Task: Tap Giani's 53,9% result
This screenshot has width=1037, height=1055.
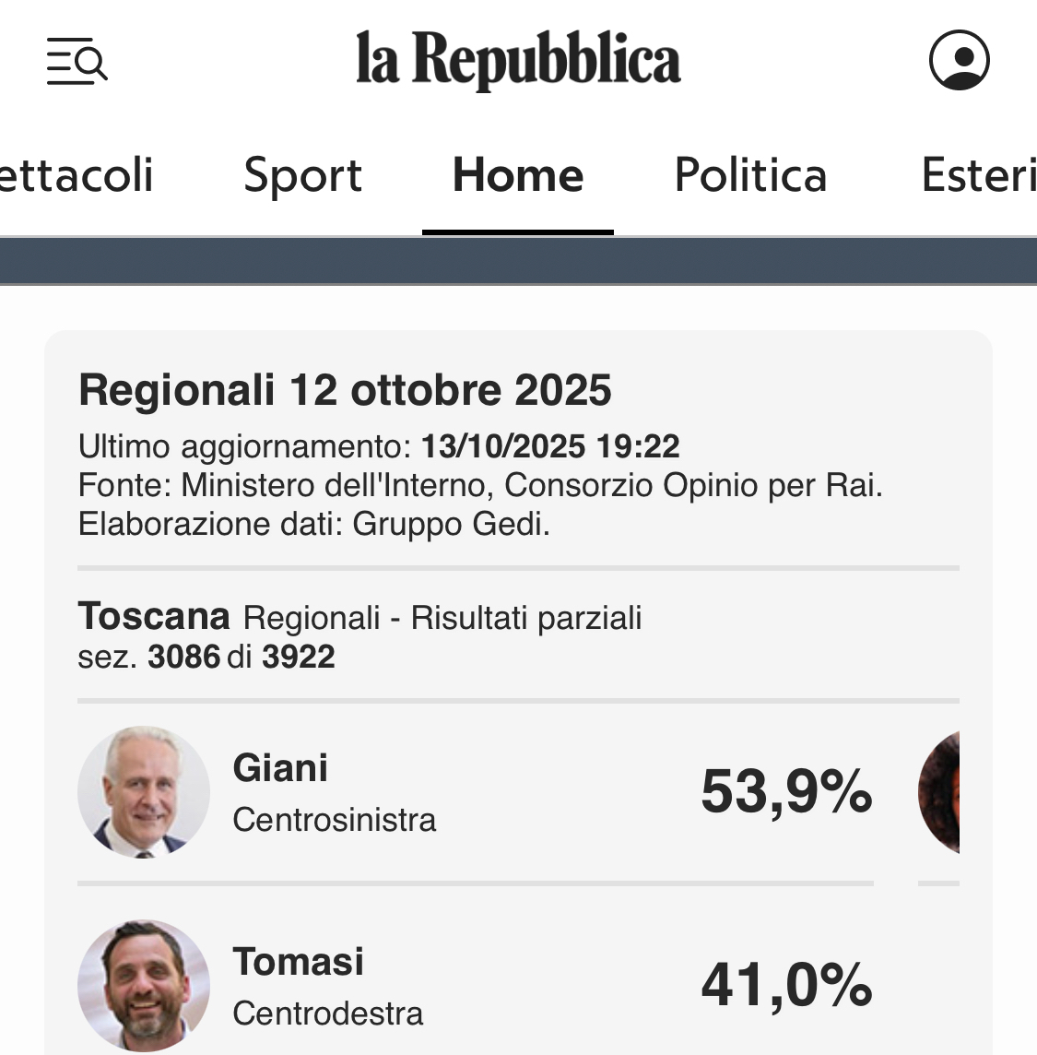Action: [x=786, y=792]
